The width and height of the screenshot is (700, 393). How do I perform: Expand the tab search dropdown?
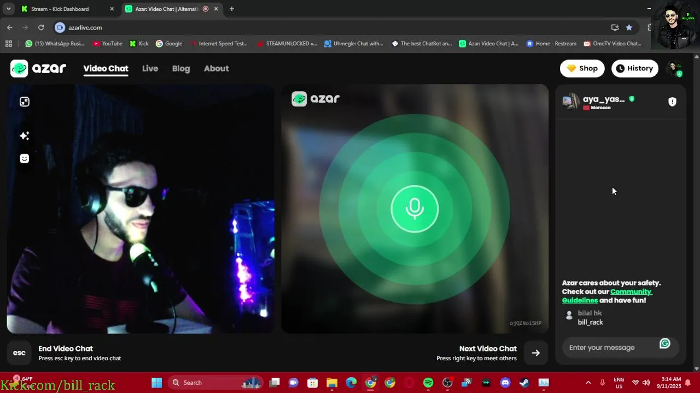pyautogui.click(x=8, y=9)
